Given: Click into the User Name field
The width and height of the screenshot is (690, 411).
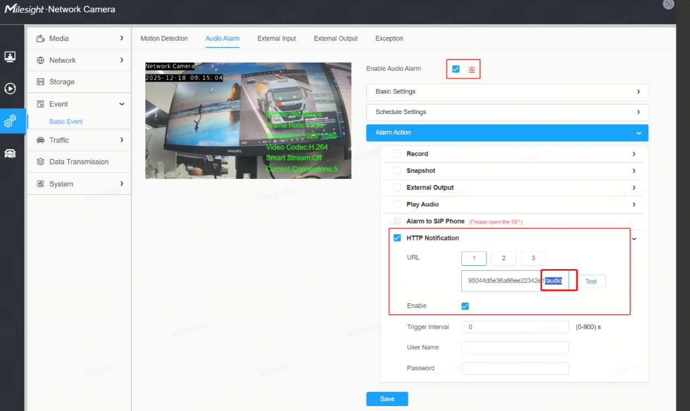Looking at the screenshot, I should [x=515, y=348].
